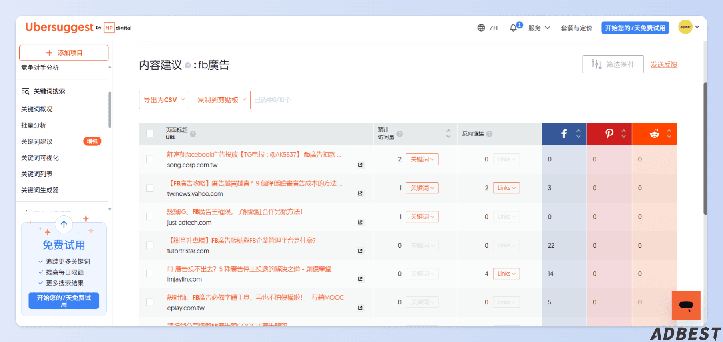The width and height of the screenshot is (723, 342).
Task: Open the 关键词生成器 sidebar item
Action: pyautogui.click(x=40, y=190)
